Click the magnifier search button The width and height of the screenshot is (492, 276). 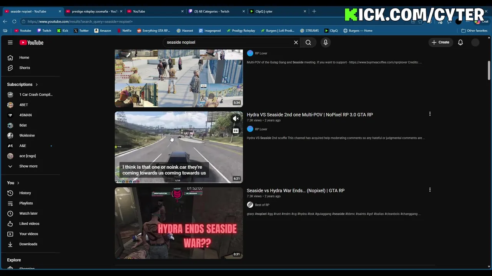point(308,43)
